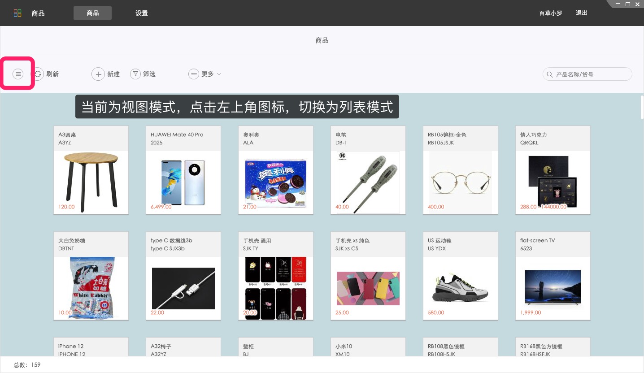Click the SJK TY product code
The height and width of the screenshot is (373, 644).
coord(251,248)
